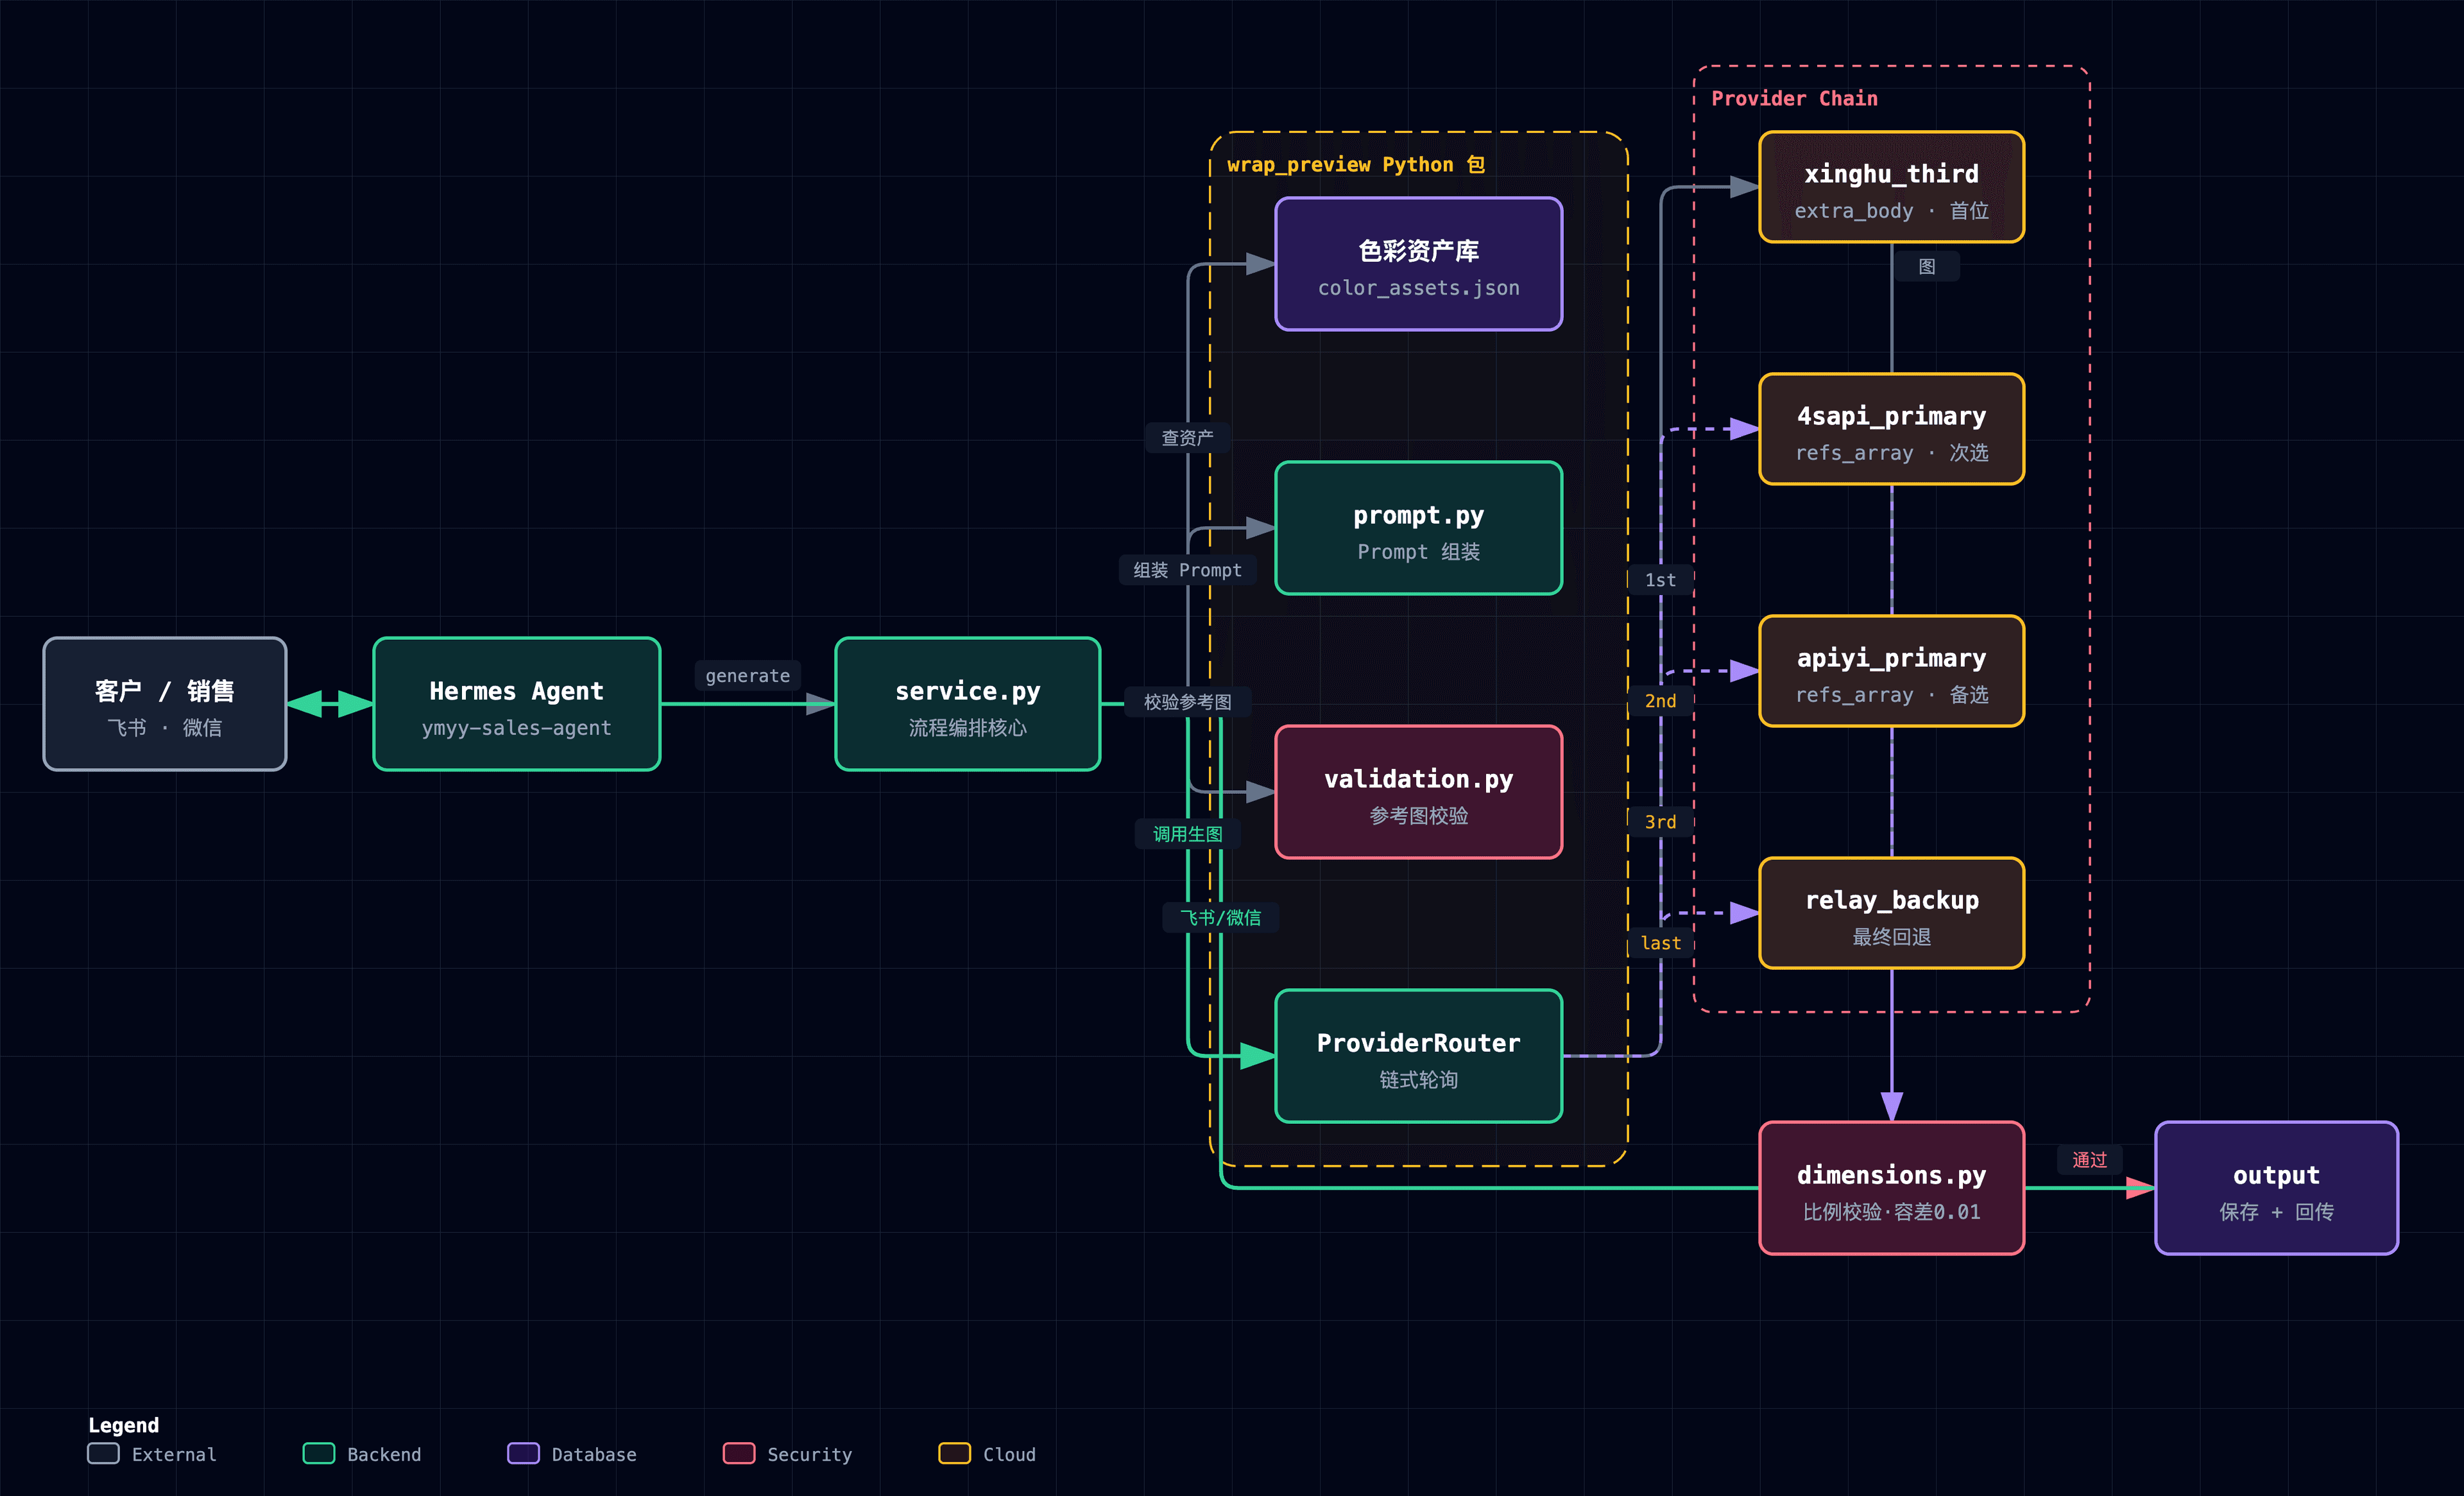Click the External legend swatch
Viewport: 2464px width, 1496px height.
[x=103, y=1453]
